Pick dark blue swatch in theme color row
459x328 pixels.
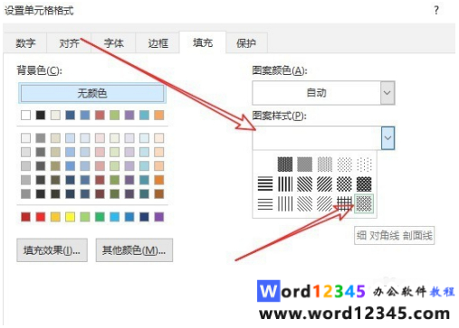point(70,115)
